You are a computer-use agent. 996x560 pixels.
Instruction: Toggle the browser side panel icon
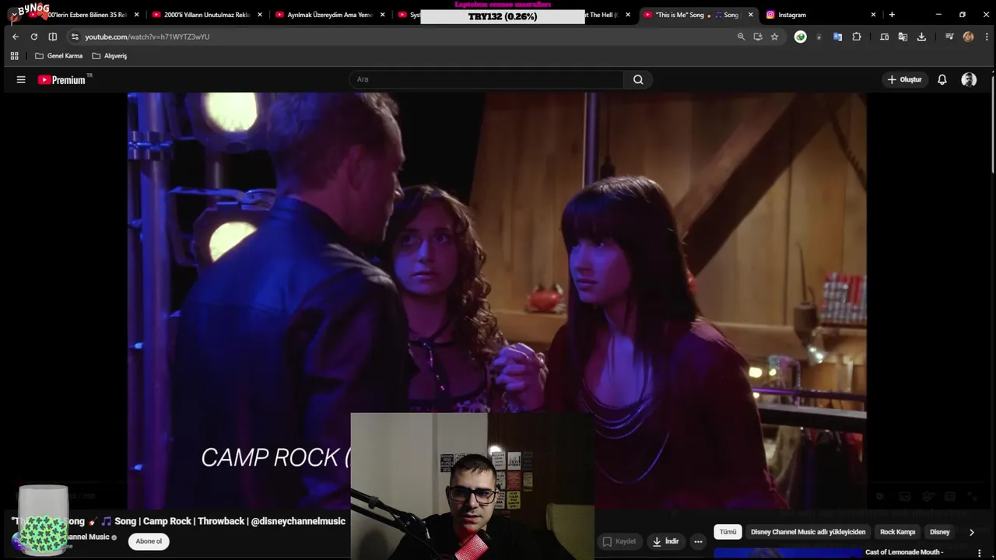(52, 37)
